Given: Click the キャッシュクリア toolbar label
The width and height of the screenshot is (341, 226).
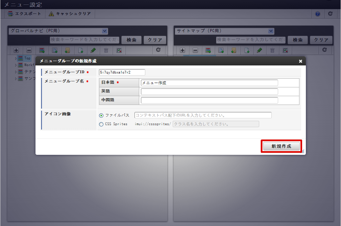Looking at the screenshot, I should [74, 14].
